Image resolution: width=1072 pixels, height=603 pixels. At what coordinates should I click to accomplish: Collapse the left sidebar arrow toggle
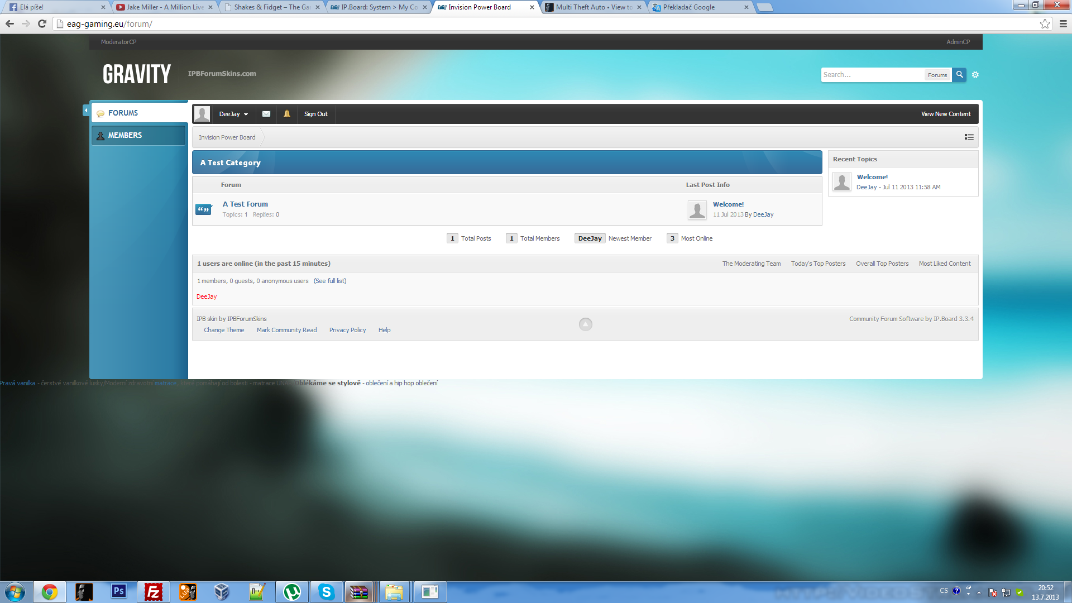coord(86,111)
